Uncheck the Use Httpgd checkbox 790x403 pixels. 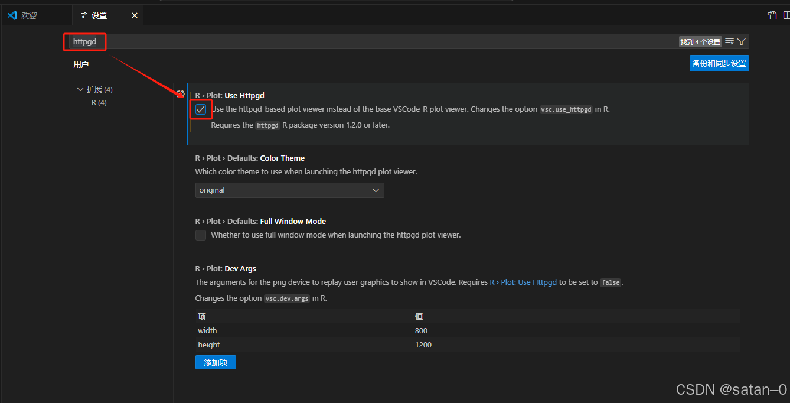coord(201,109)
